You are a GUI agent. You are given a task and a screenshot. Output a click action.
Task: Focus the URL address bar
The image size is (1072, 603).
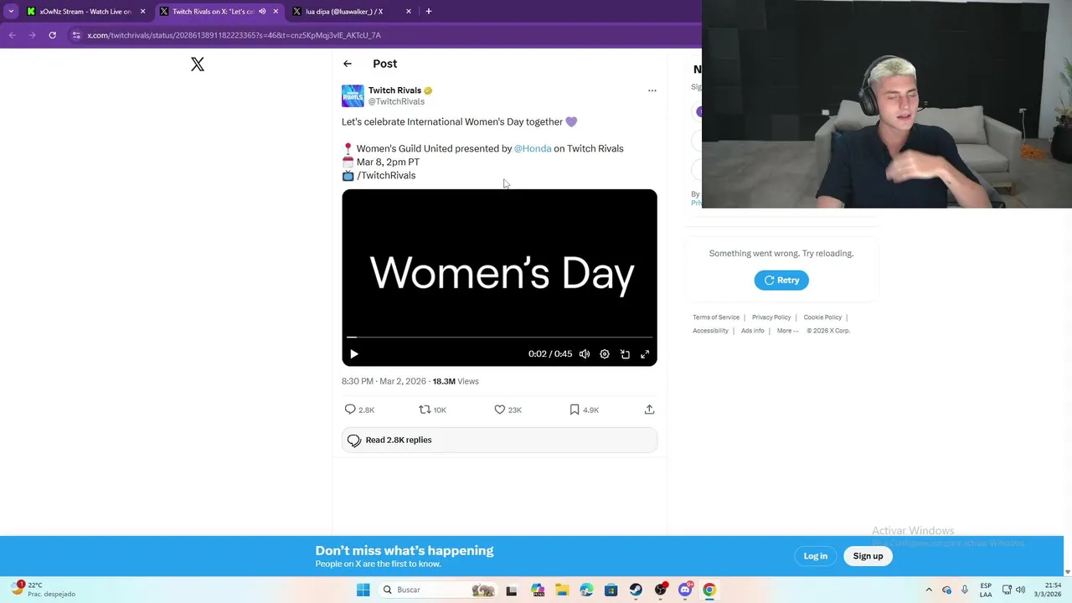[x=385, y=35]
